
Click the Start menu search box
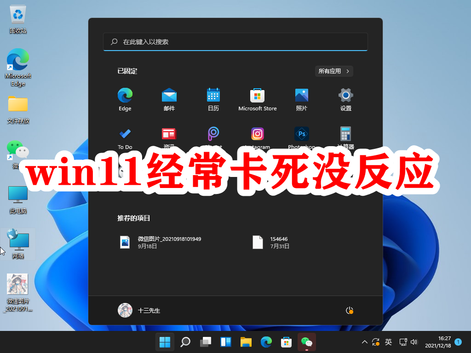pos(235,42)
